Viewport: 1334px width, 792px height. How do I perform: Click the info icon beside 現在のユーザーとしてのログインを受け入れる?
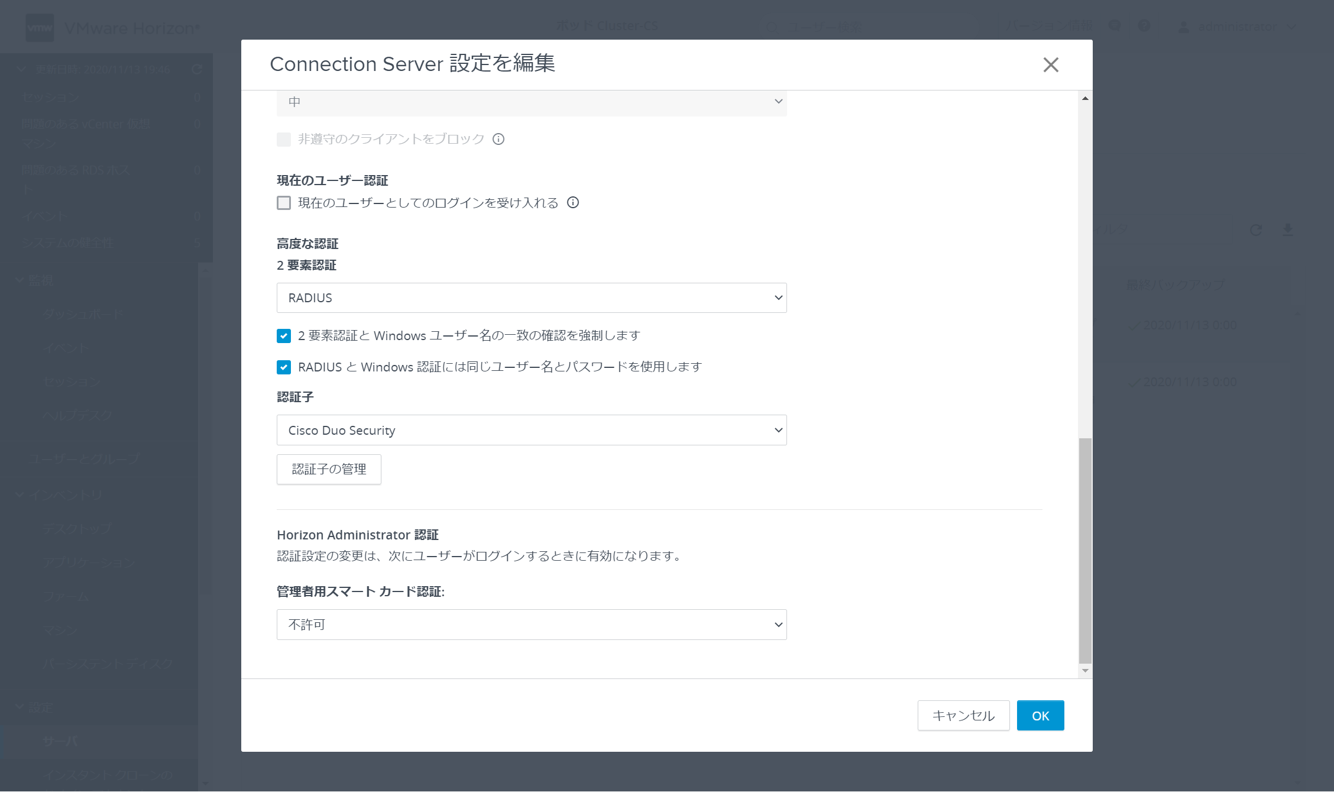pyautogui.click(x=572, y=203)
